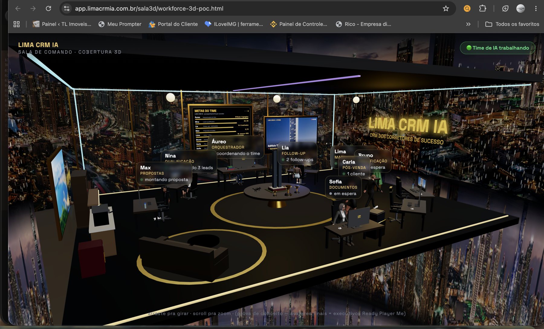Click 'coordenando o time' status text
544x329 pixels.
[238, 154]
